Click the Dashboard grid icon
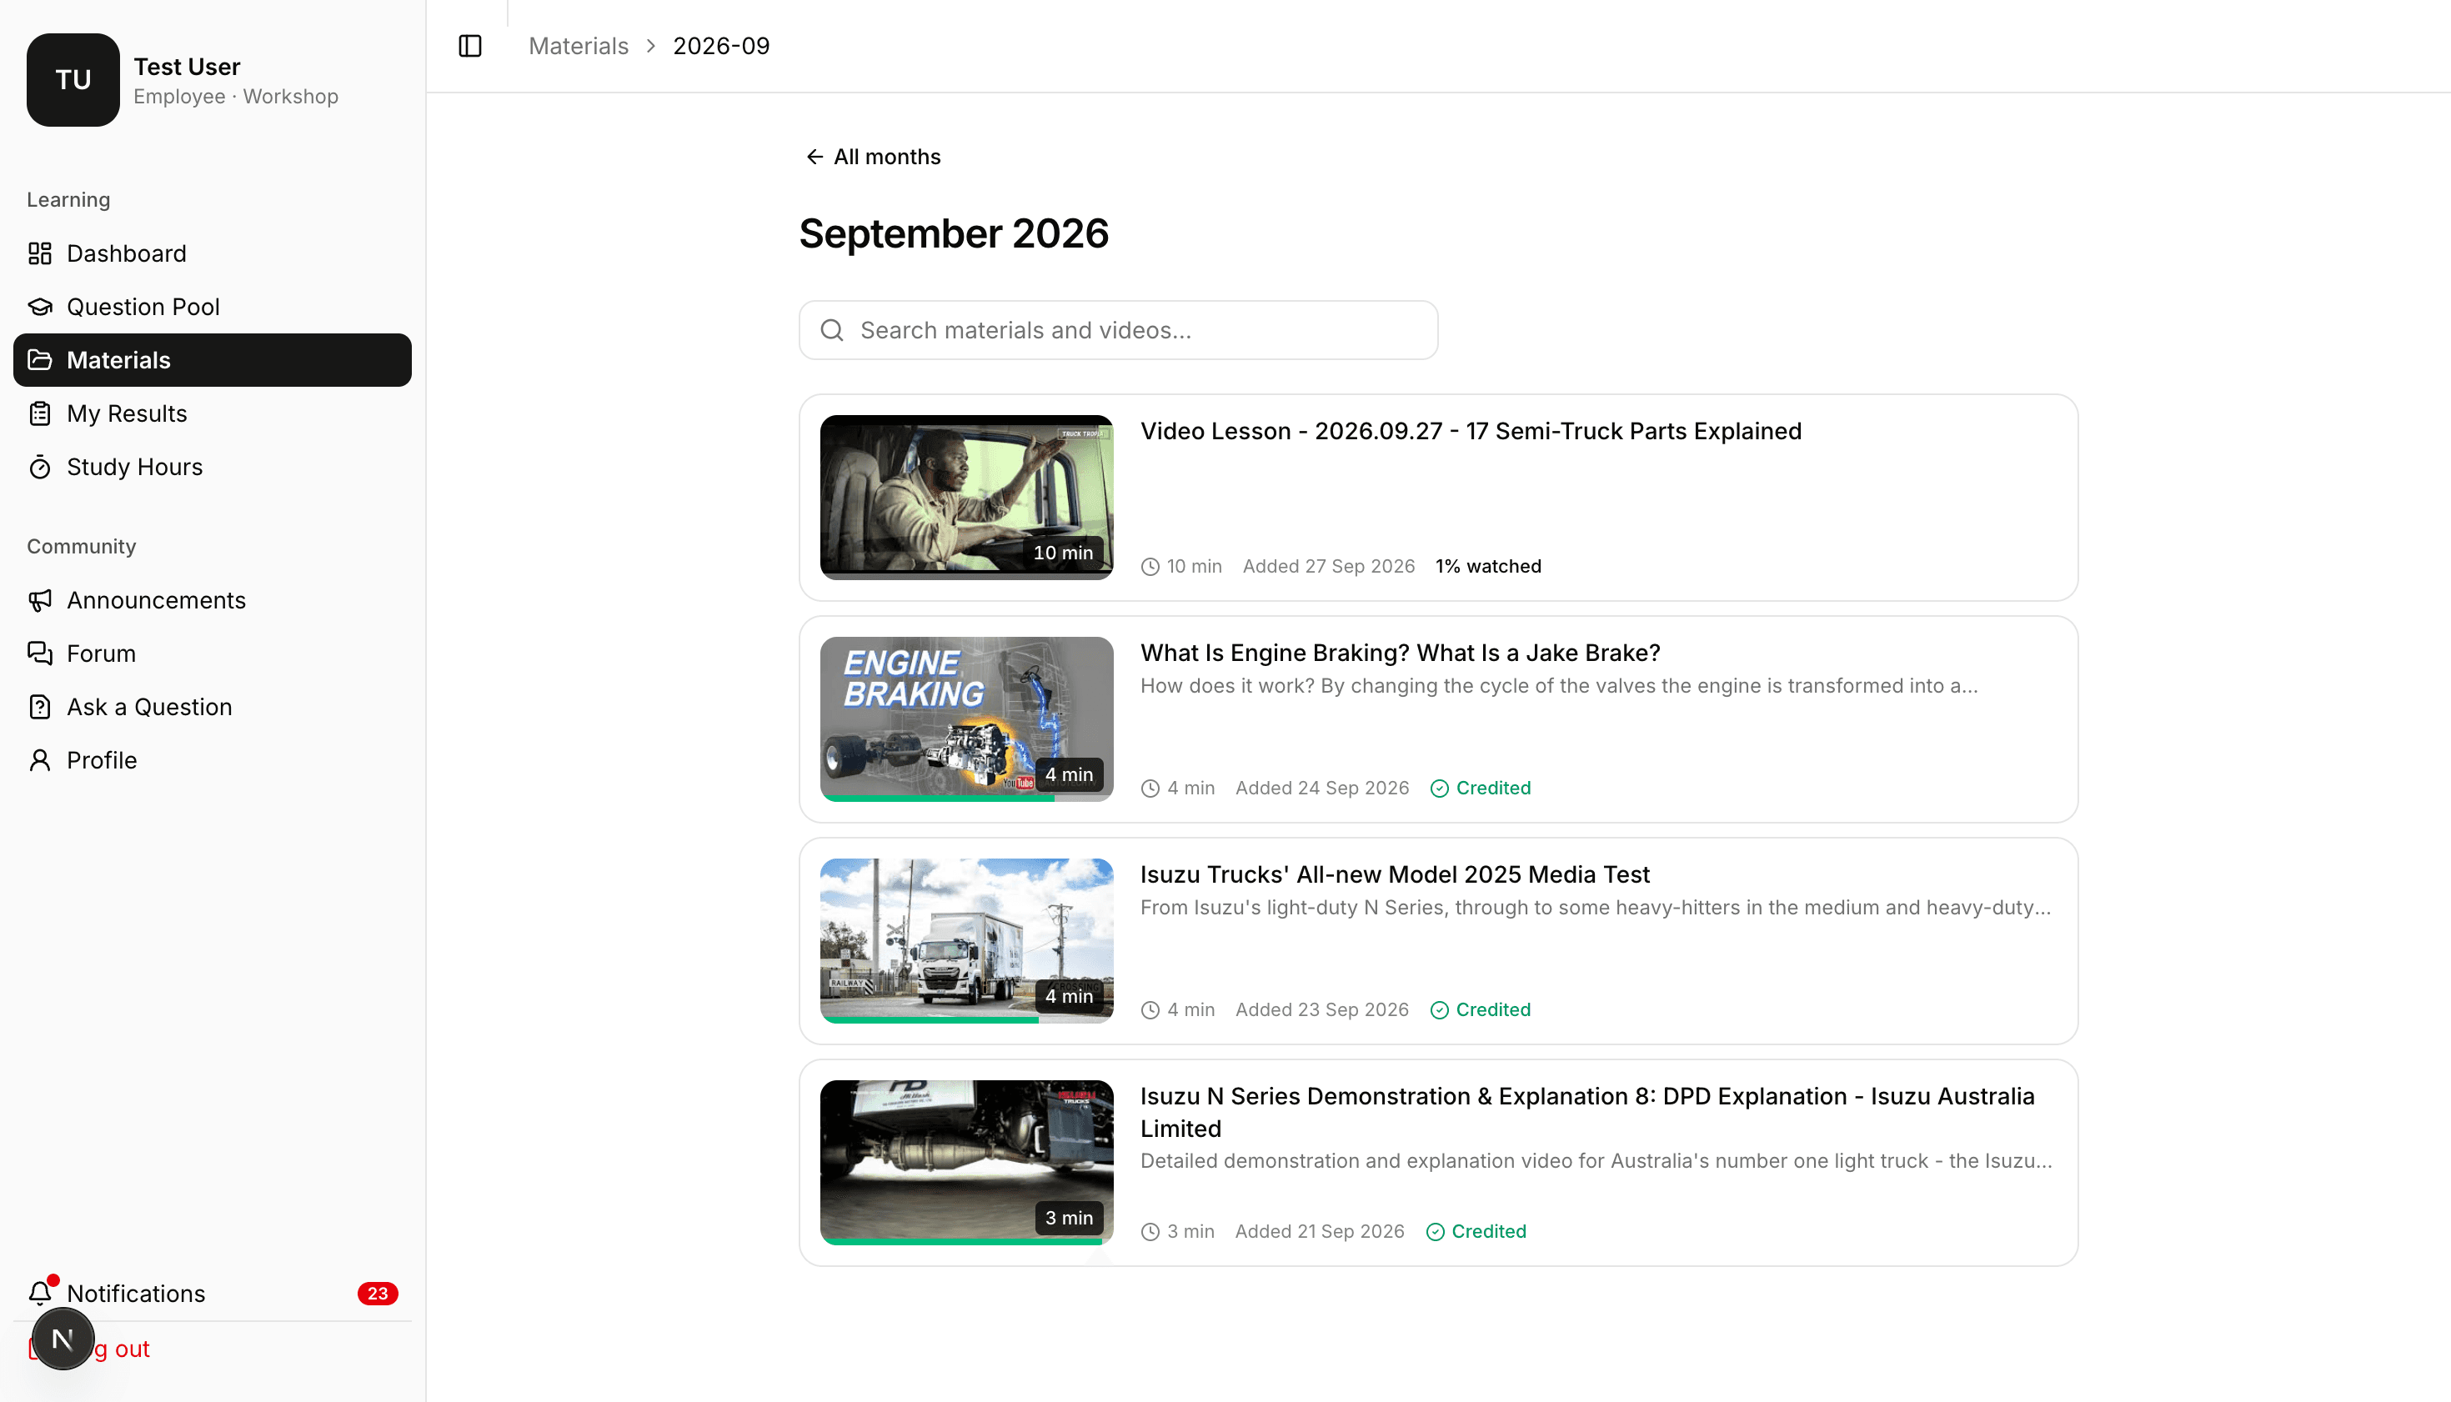Viewport: 2451px width, 1402px height. pos(39,253)
